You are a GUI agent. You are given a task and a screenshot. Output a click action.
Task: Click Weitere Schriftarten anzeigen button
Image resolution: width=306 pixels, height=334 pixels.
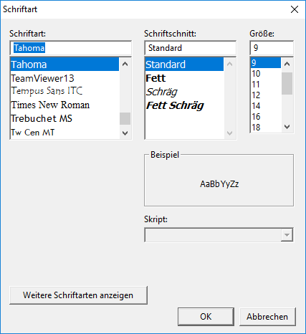(78, 295)
